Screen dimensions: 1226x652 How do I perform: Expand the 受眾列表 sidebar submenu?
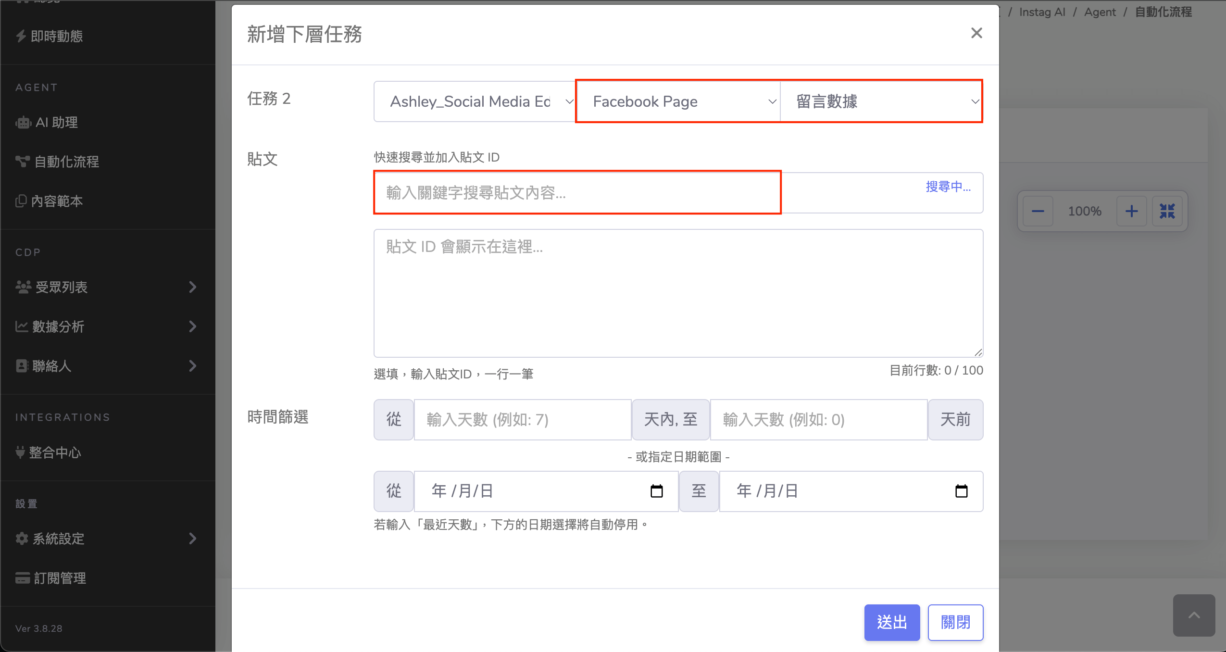(192, 287)
